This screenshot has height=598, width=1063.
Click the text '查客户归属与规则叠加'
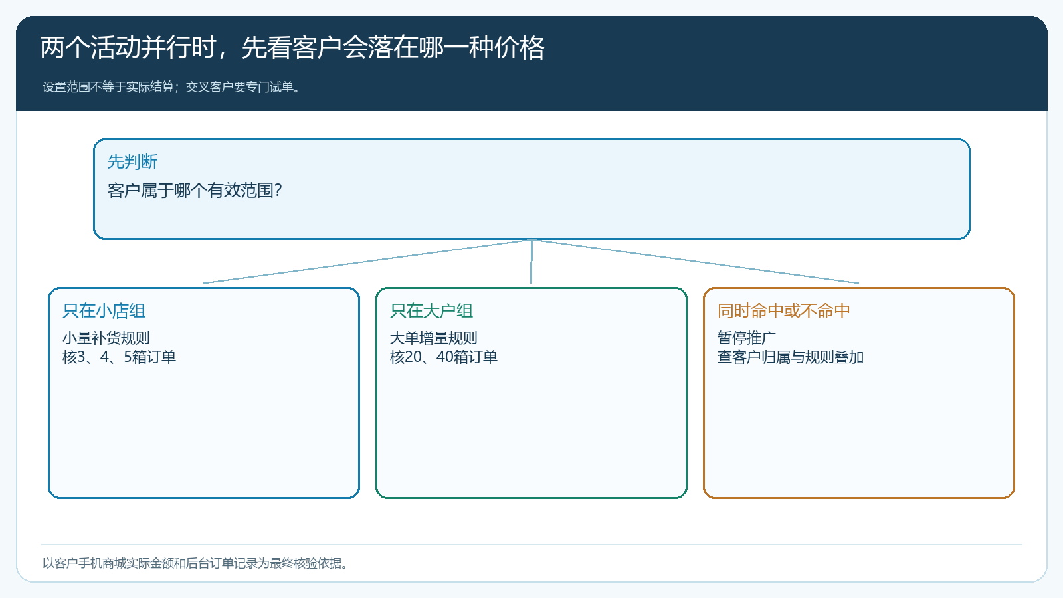791,357
